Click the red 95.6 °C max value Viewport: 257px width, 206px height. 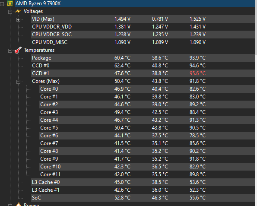197,73
